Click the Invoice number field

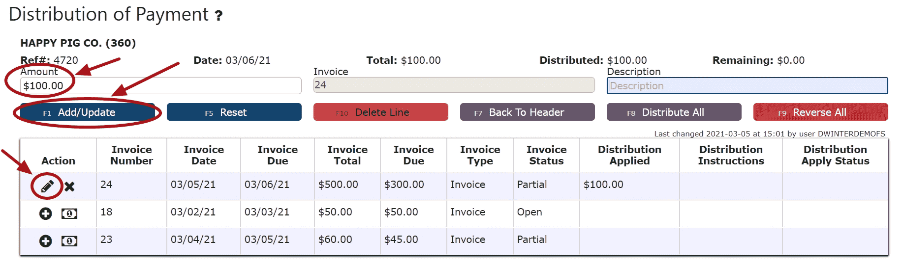(454, 85)
